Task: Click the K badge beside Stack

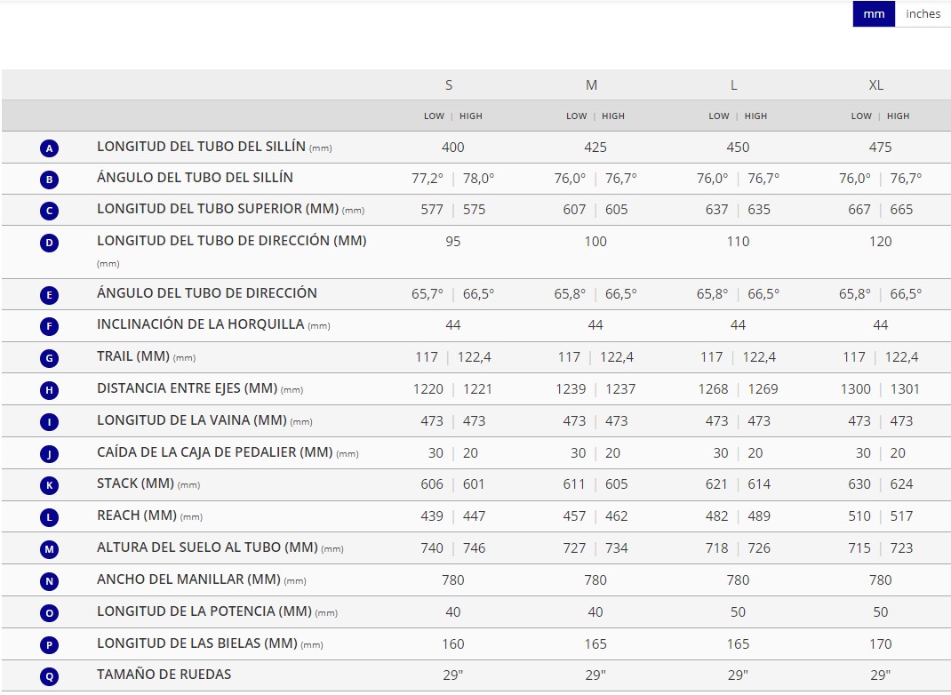Action: [50, 485]
